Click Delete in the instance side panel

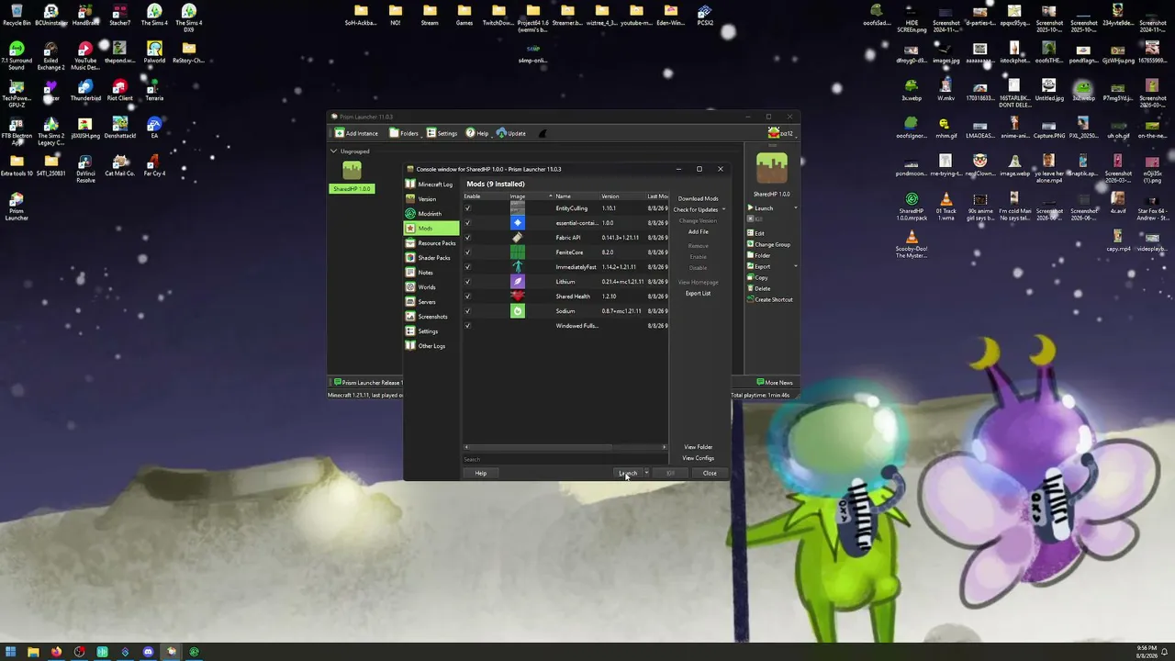click(759, 289)
